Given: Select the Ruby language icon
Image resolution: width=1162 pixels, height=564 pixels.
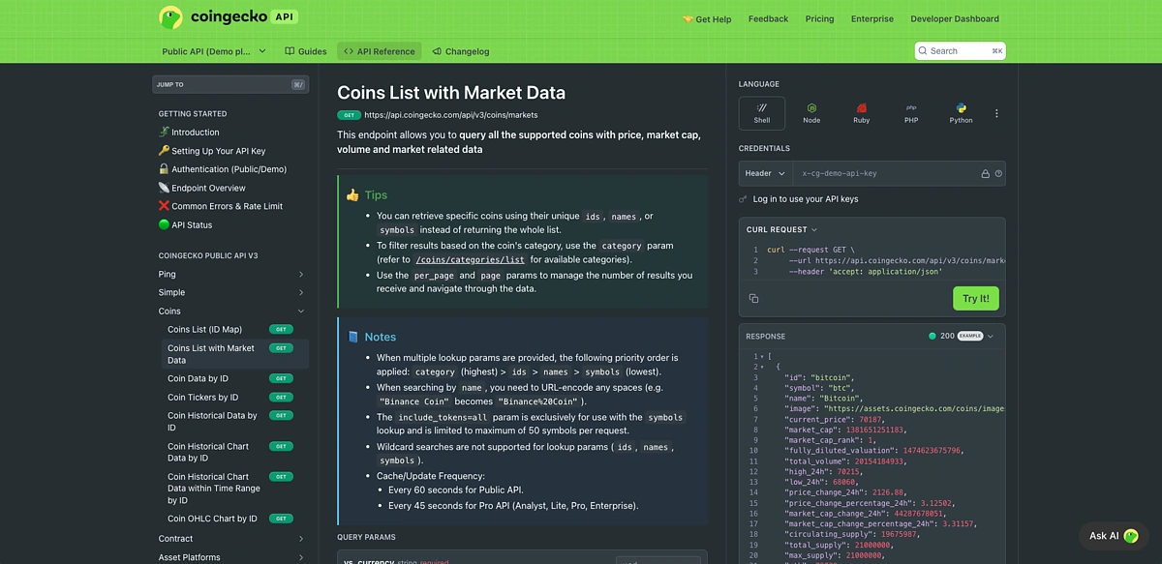Looking at the screenshot, I should 861,112.
